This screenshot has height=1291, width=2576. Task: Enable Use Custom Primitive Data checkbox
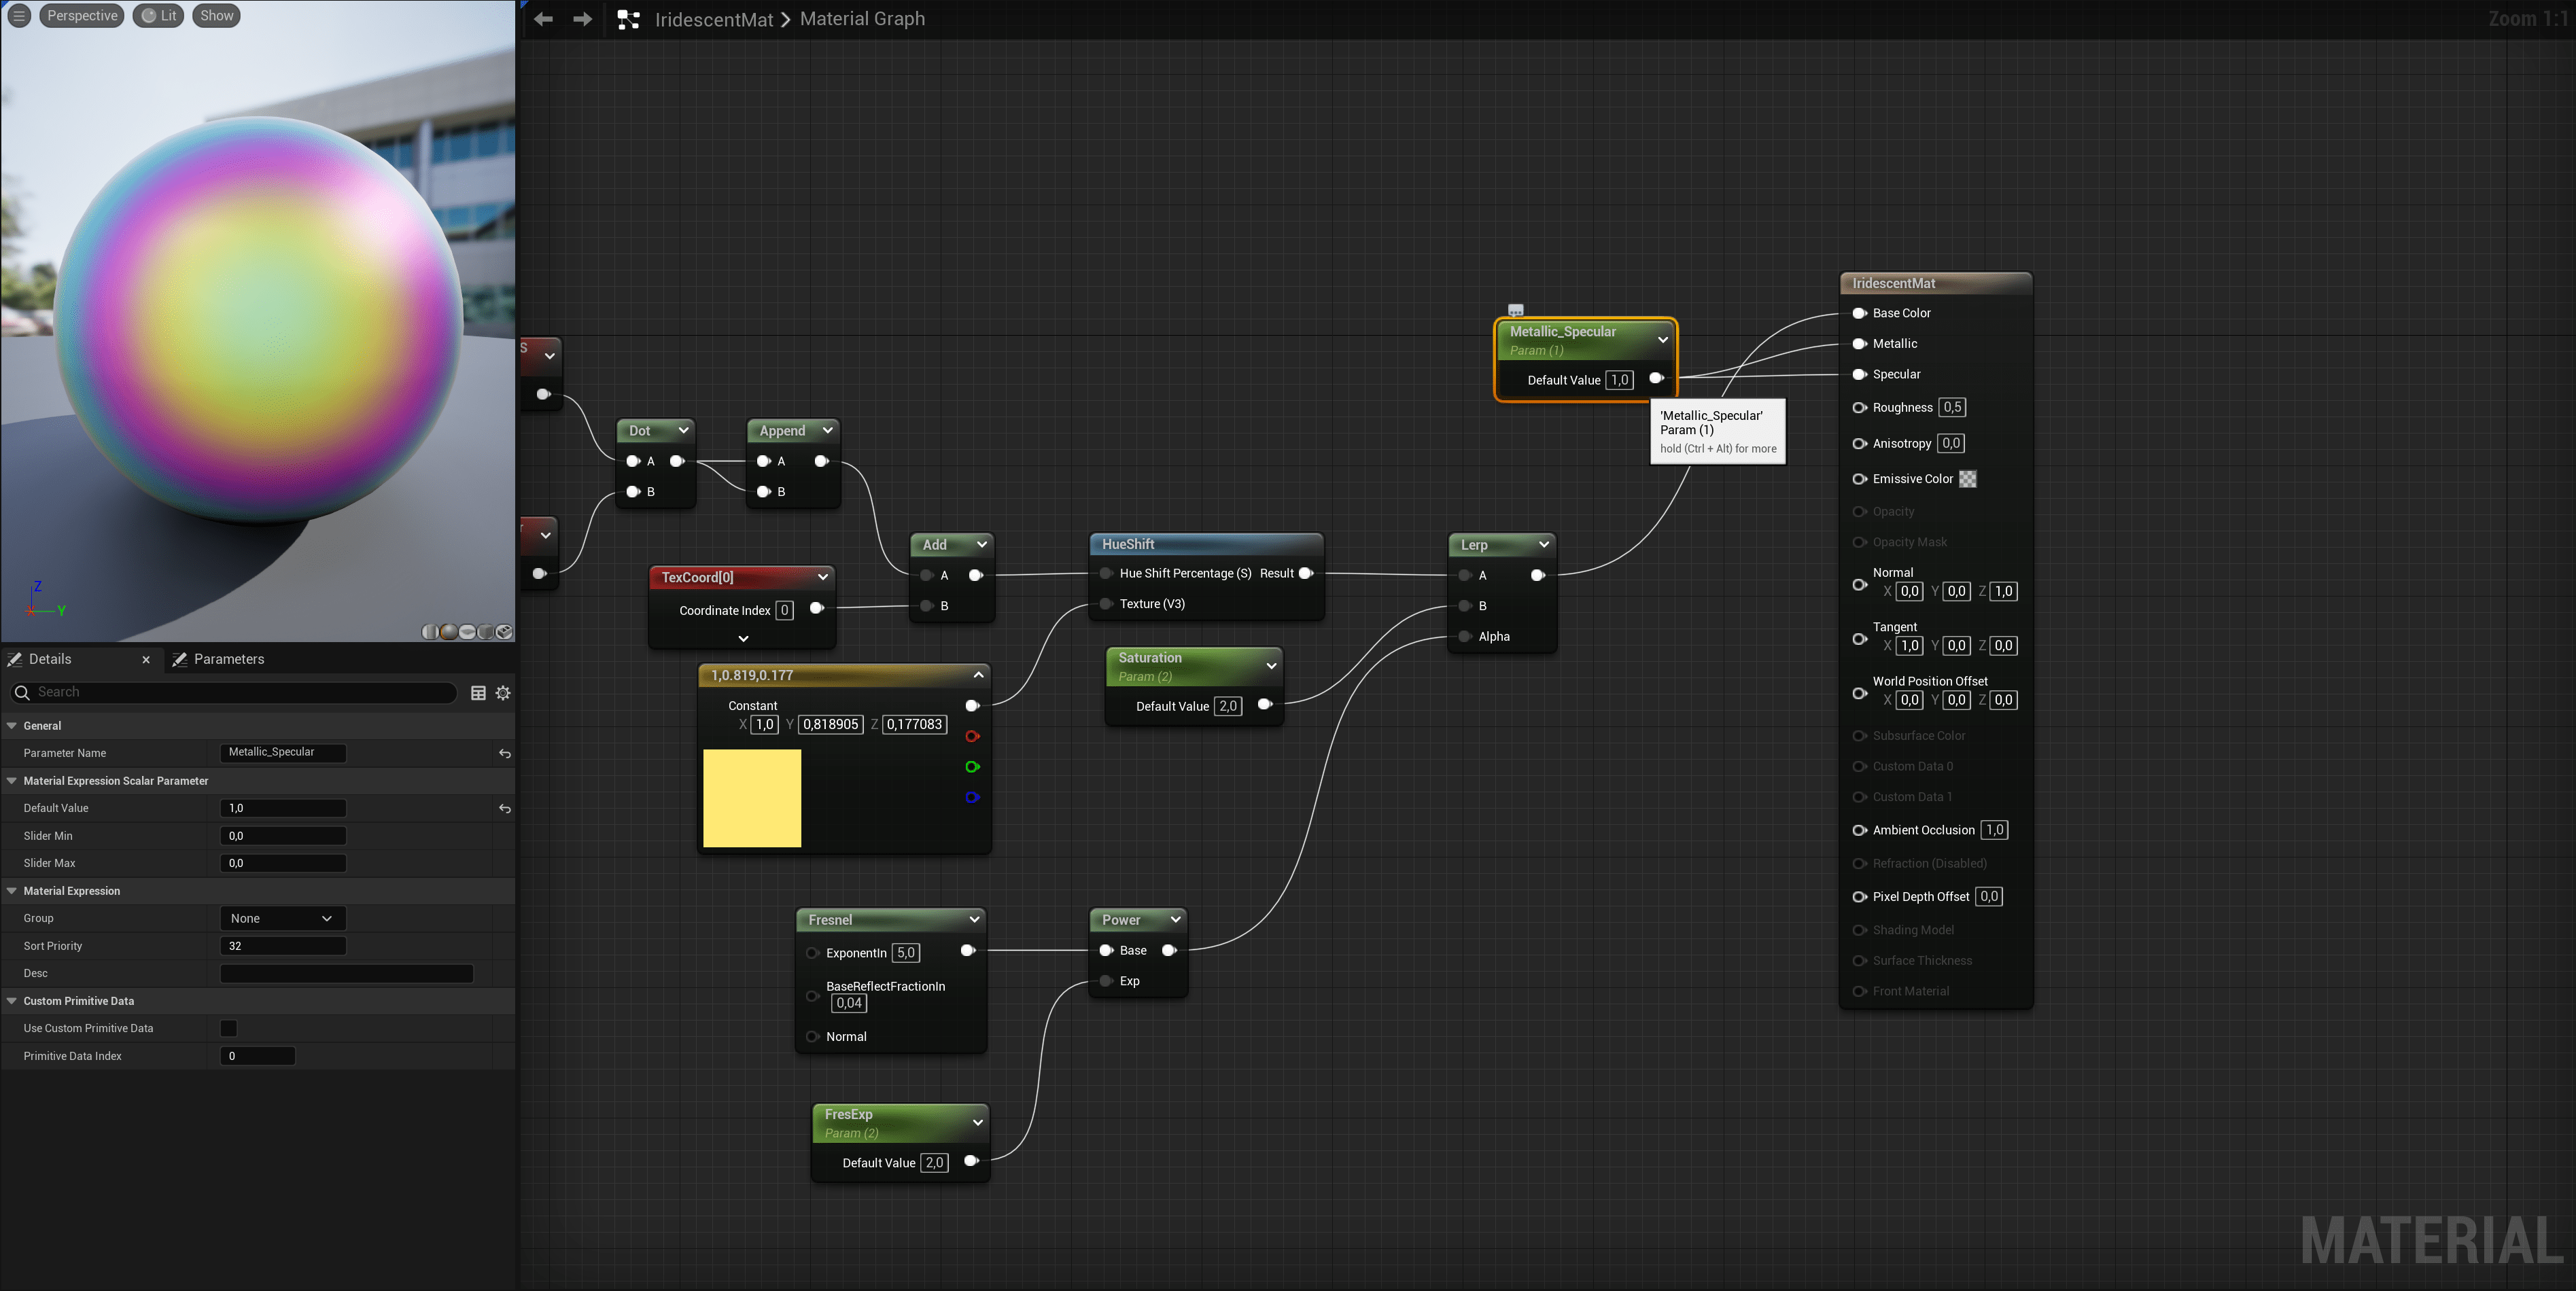[x=229, y=1028]
